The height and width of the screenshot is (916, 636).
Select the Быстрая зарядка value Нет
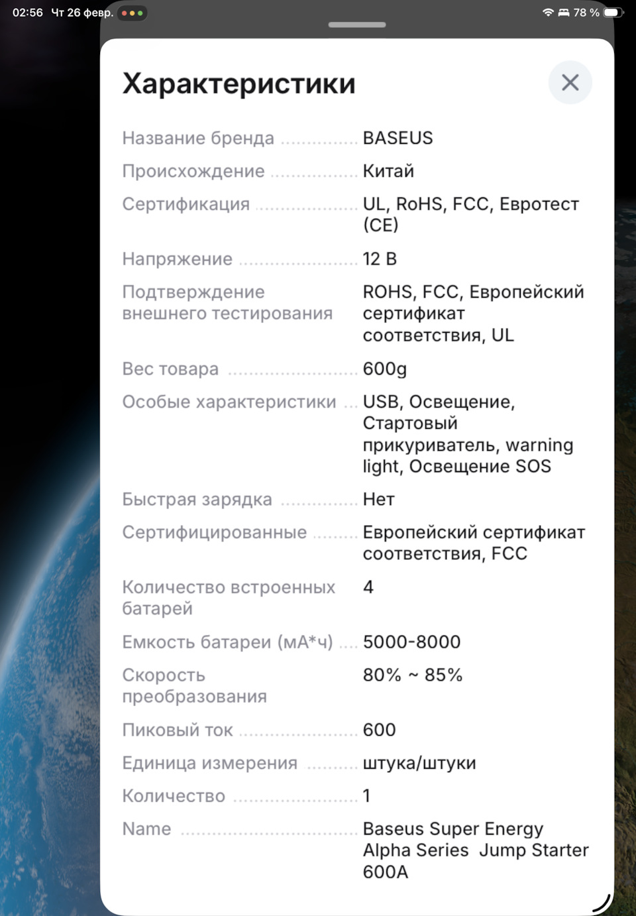click(378, 499)
